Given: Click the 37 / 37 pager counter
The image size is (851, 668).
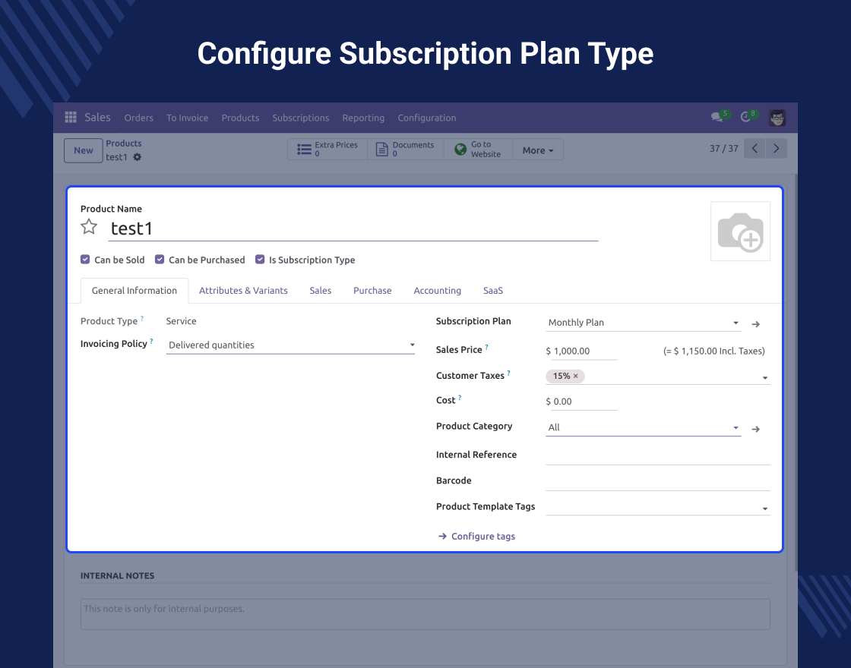Looking at the screenshot, I should [724, 149].
